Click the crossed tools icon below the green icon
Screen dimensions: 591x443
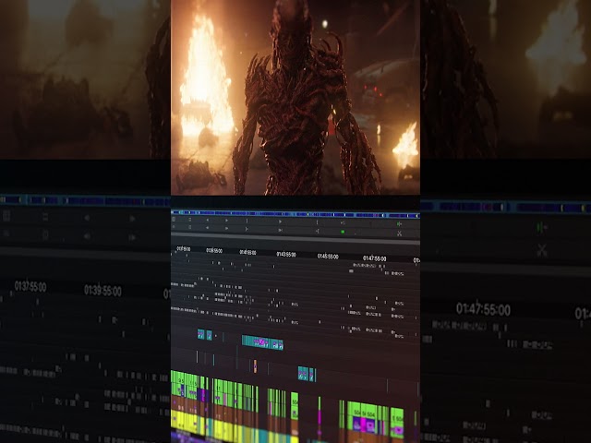tap(399, 233)
